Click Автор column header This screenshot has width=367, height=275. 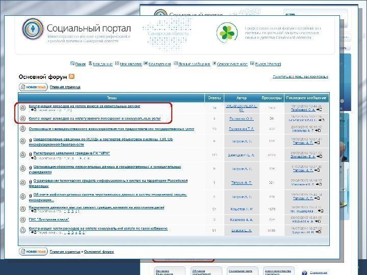coord(242,98)
